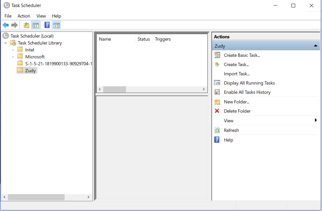Open the Action menu

click(x=24, y=16)
